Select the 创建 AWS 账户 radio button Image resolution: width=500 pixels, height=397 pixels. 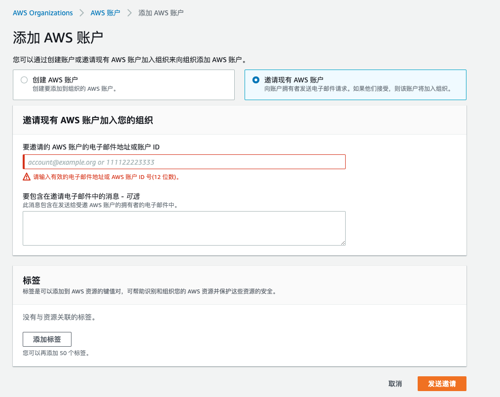pyautogui.click(x=24, y=80)
